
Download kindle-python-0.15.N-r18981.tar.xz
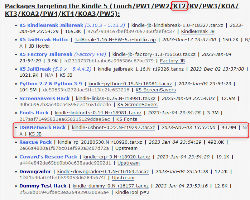point(130,84)
